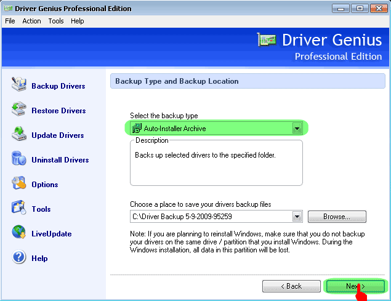Open the Backup Drivers section
This screenshot has width=391, height=301.
[58, 86]
